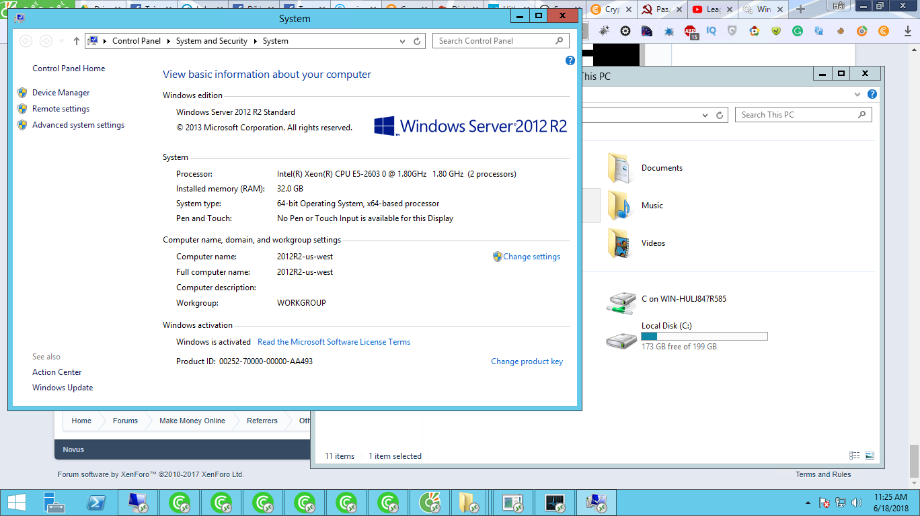The image size is (920, 516).
Task: Go to Control Panel Home
Action: coord(69,69)
